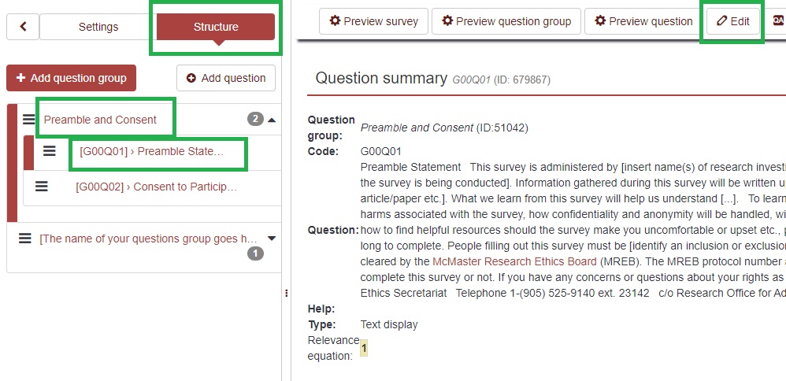Click drag handle beside Preamble and Consent
Image resolution: width=786 pixels, height=381 pixels.
(29, 120)
